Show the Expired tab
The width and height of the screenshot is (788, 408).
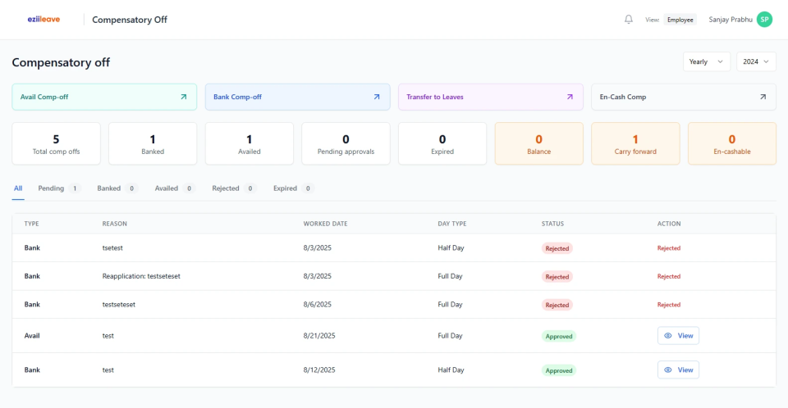293,188
